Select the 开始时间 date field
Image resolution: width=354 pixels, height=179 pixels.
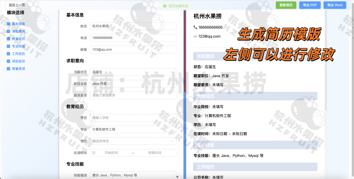pyautogui.click(x=111, y=153)
